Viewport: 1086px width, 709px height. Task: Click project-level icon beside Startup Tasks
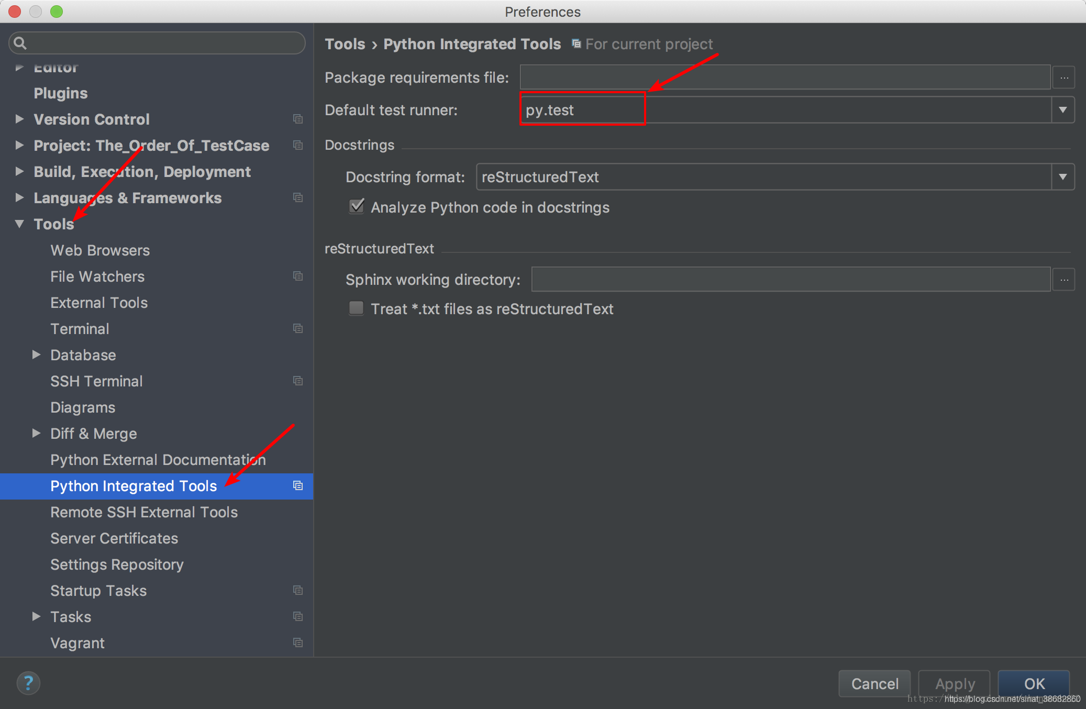pyautogui.click(x=298, y=591)
